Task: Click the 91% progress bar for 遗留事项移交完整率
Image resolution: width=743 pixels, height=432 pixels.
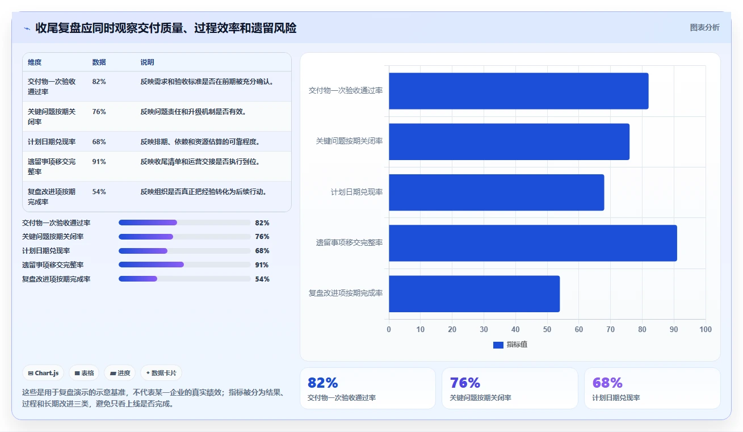Action: pyautogui.click(x=184, y=265)
